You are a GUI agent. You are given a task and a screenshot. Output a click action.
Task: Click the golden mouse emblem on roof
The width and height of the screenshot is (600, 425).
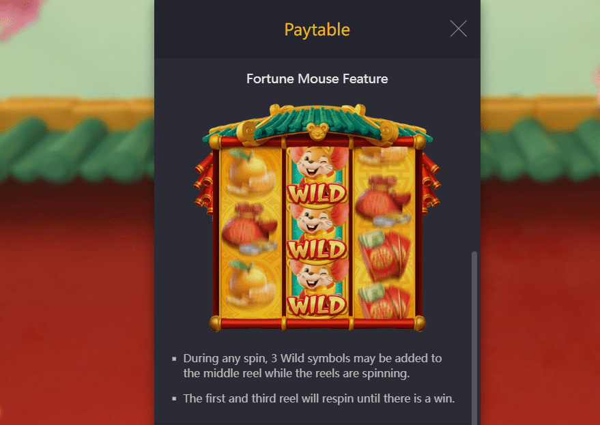tap(317, 131)
